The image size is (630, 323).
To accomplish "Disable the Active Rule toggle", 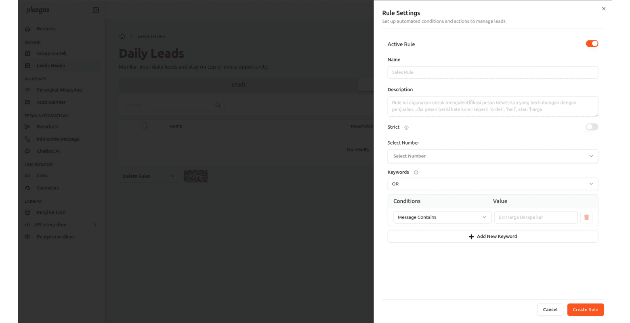I will (x=592, y=44).
